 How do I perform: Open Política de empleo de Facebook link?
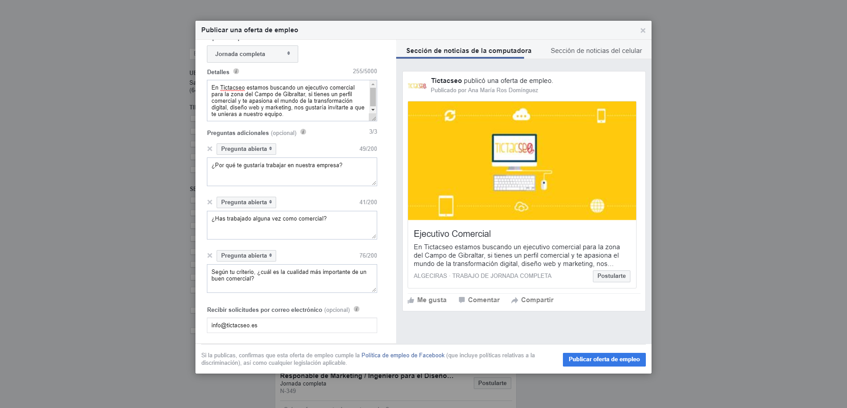pyautogui.click(x=403, y=355)
